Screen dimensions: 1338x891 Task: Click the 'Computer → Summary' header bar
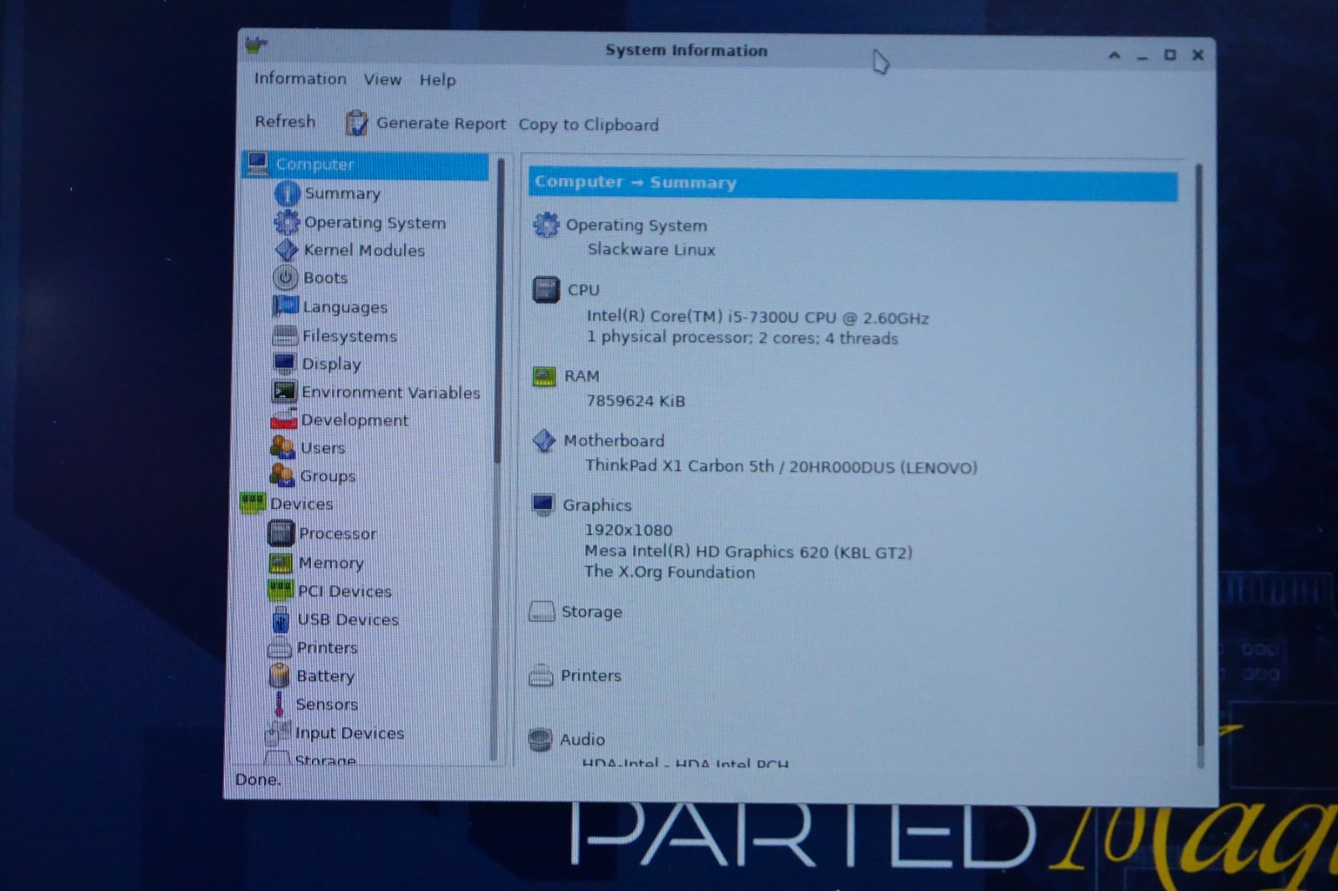click(853, 183)
